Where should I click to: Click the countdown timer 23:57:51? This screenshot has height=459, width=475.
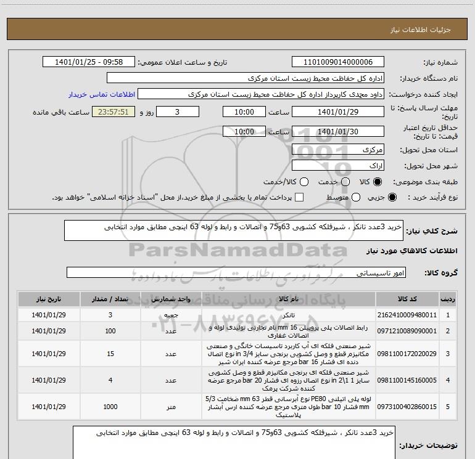pyautogui.click(x=114, y=112)
